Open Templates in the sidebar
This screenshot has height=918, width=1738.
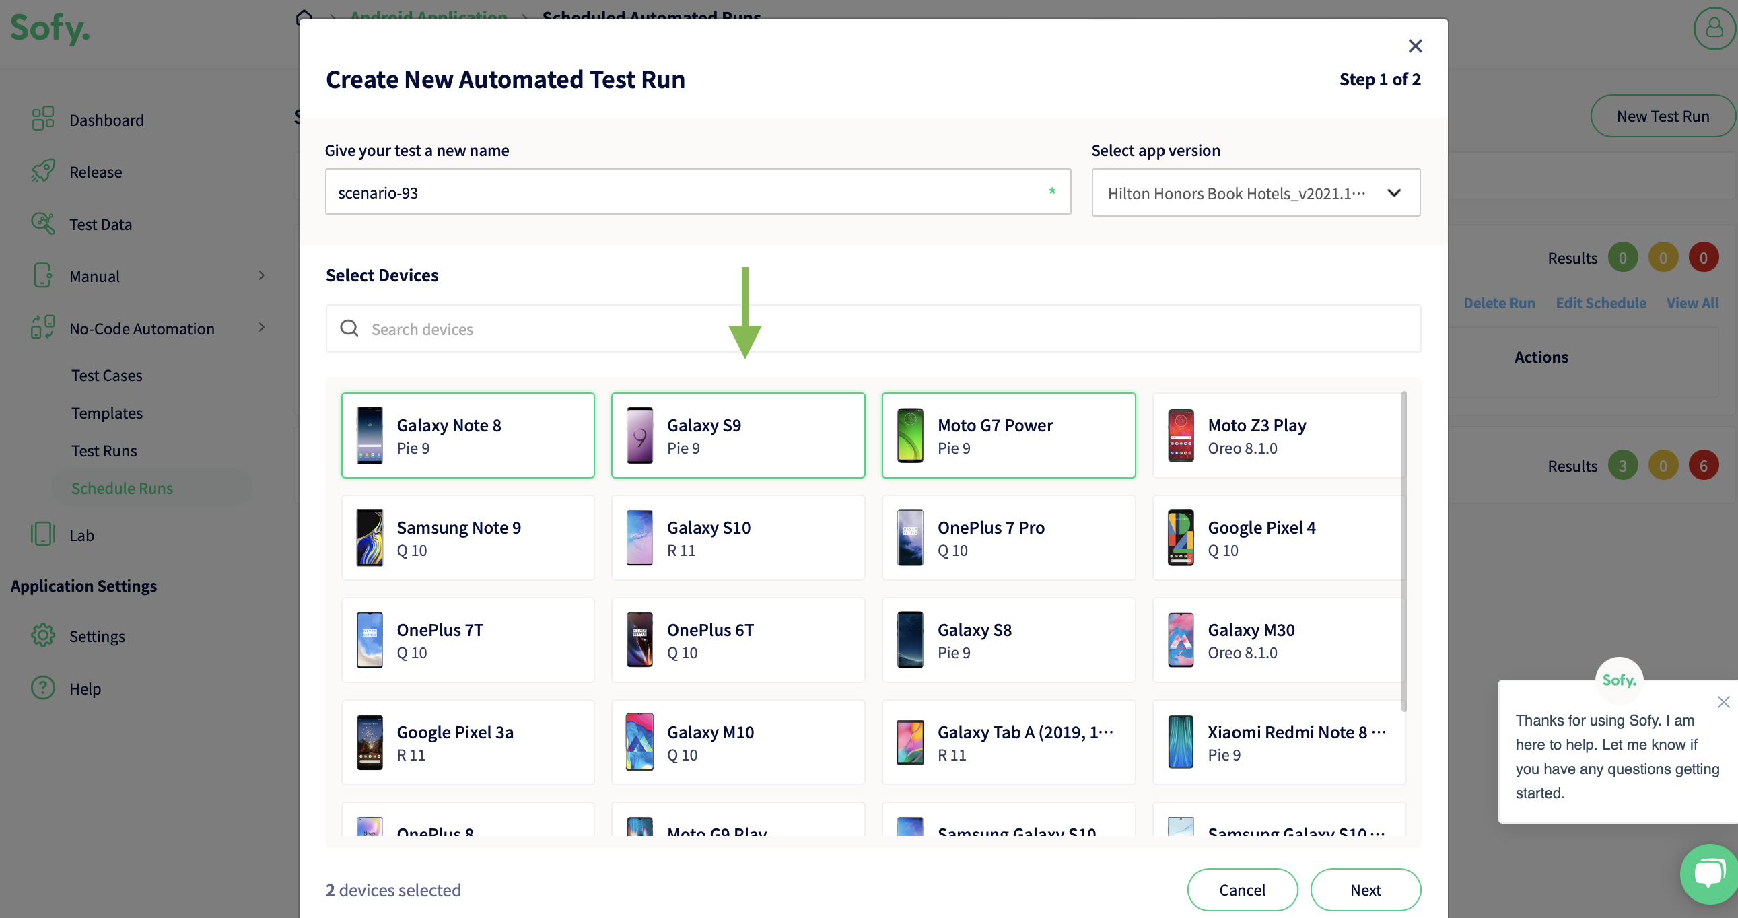[106, 413]
